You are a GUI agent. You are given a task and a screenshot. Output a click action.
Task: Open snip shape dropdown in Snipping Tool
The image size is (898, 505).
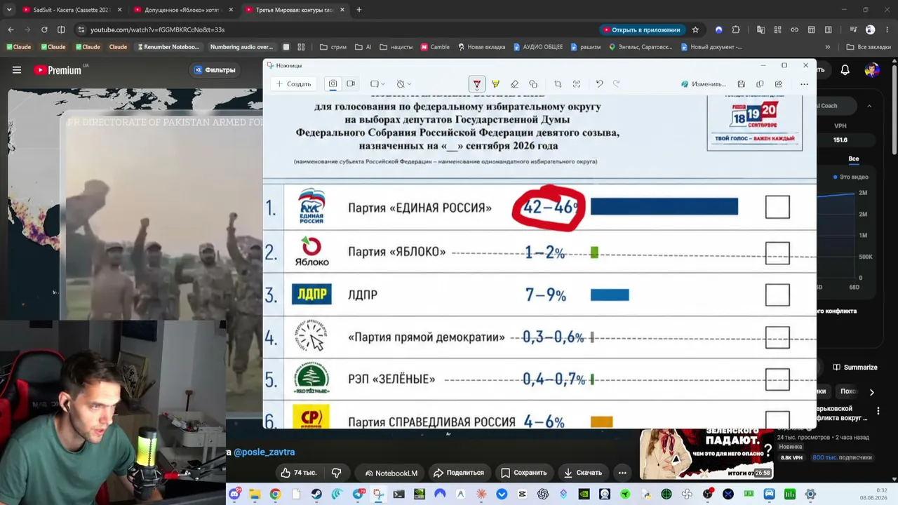click(x=377, y=84)
